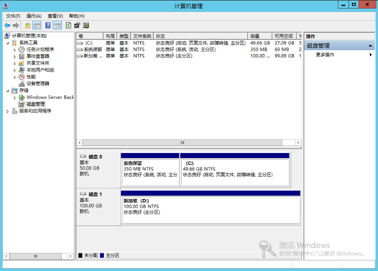
Task: Collapse the 系统工具 tree node
Action: click(x=8, y=43)
